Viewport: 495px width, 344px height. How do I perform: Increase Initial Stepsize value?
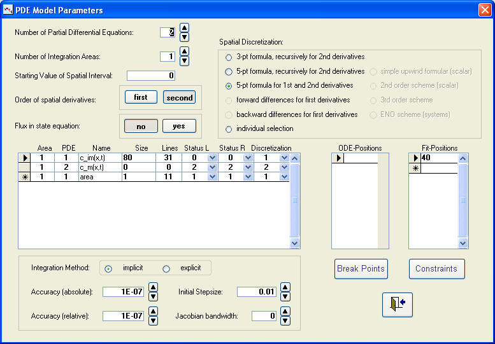[x=285, y=287]
